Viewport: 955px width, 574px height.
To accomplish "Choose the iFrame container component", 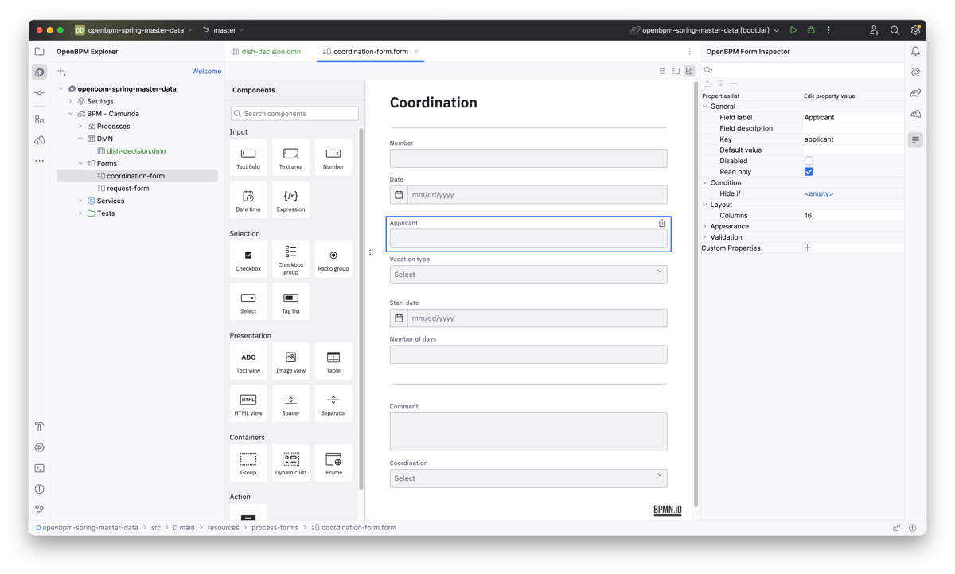I will tap(333, 463).
